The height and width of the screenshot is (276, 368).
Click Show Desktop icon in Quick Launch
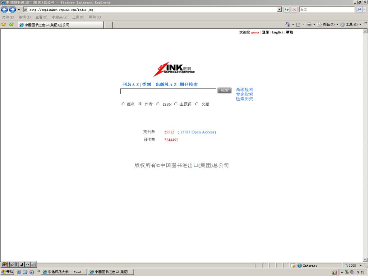tap(25, 272)
